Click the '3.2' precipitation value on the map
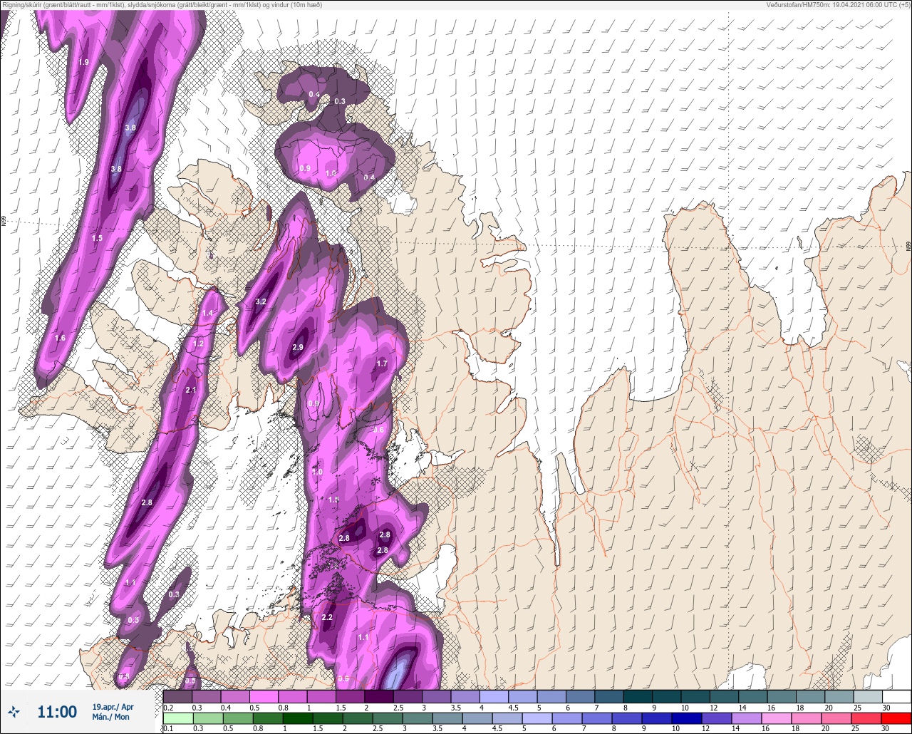The image size is (912, 734). (x=261, y=301)
